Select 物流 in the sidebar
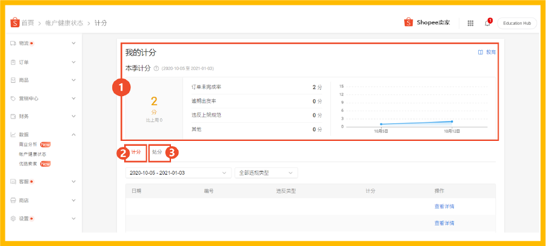Image resolution: width=546 pixels, height=246 pixels. [24, 44]
